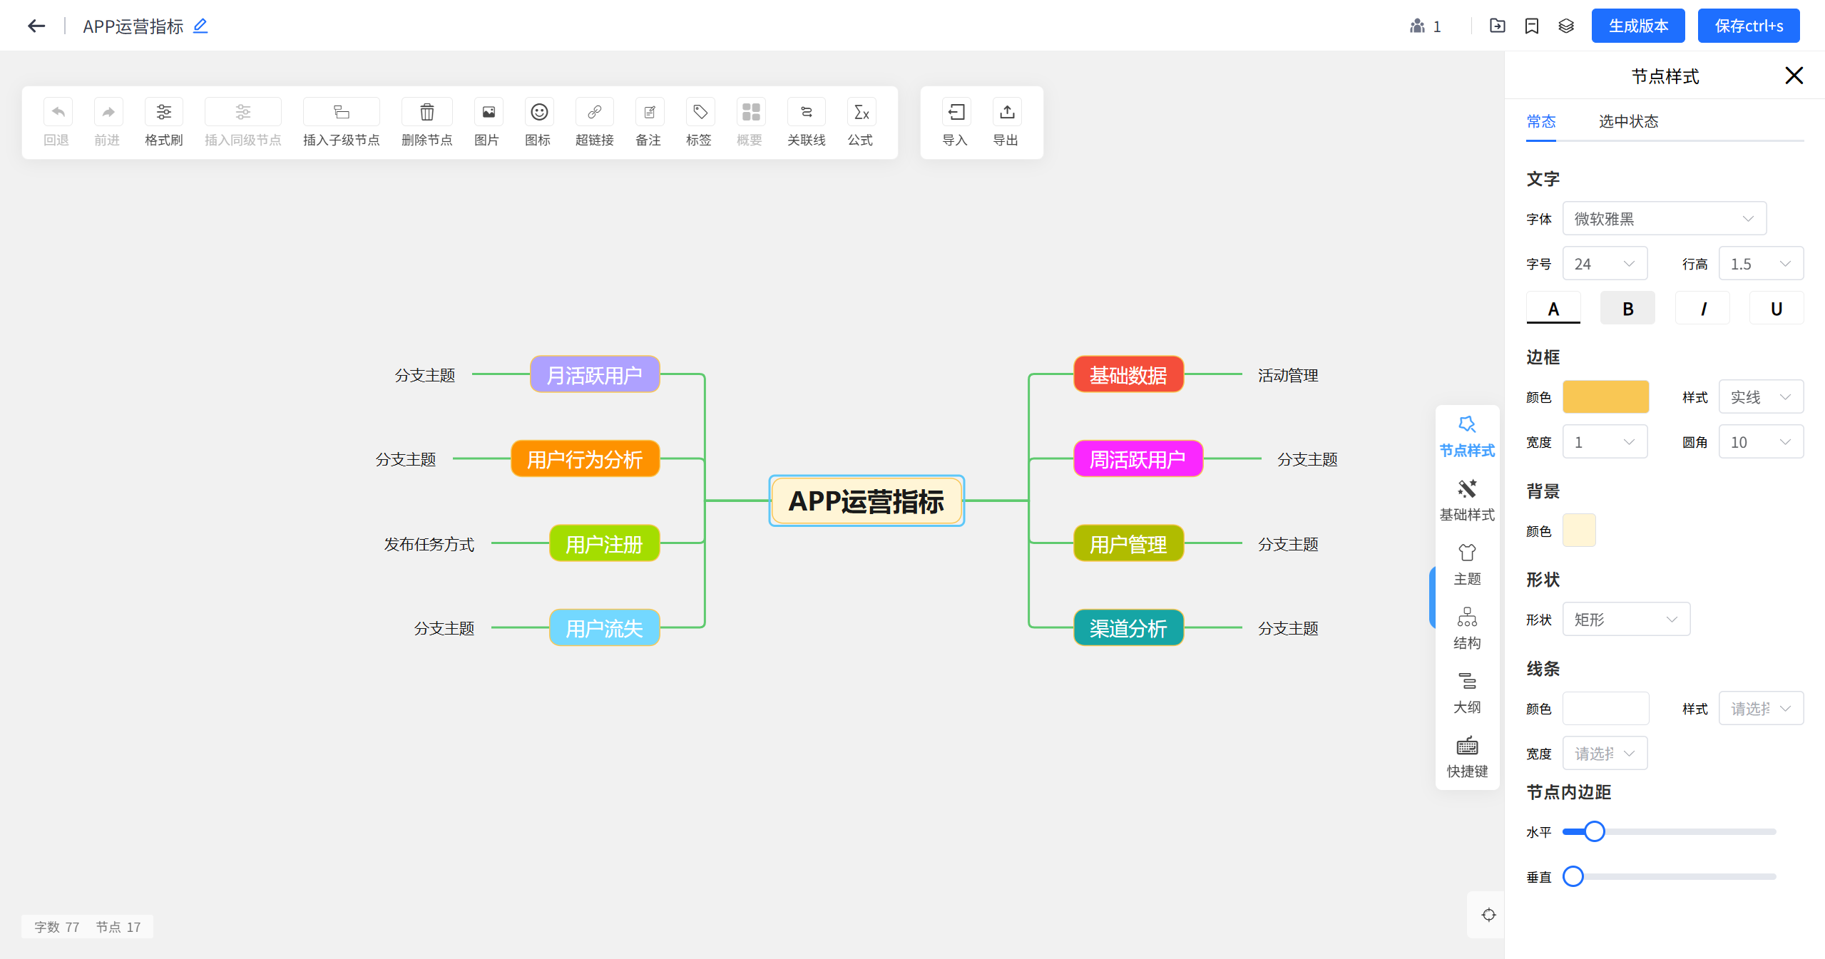Click the 生成版本 button
1825x959 pixels.
click(1637, 26)
